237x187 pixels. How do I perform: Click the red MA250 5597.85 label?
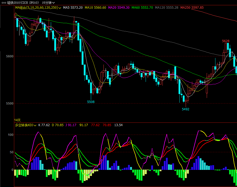pyautogui.click(x=192, y=8)
